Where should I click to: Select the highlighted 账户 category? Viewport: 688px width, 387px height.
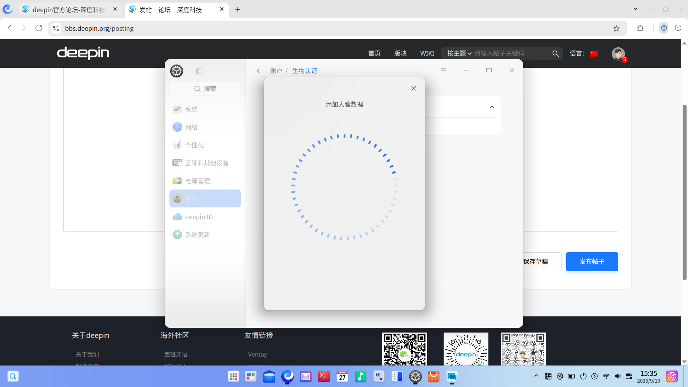point(205,199)
